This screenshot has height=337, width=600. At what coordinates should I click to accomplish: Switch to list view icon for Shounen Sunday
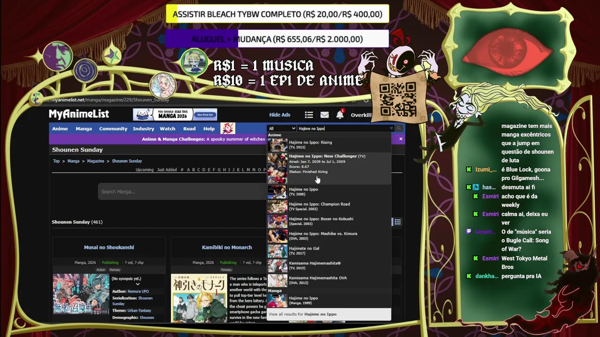pos(397,222)
